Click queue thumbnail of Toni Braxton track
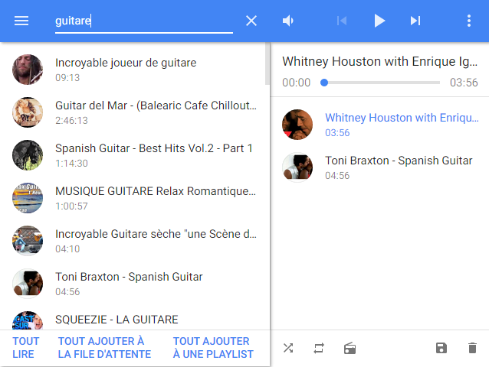Viewport: 489px width, 367px height. [x=297, y=167]
